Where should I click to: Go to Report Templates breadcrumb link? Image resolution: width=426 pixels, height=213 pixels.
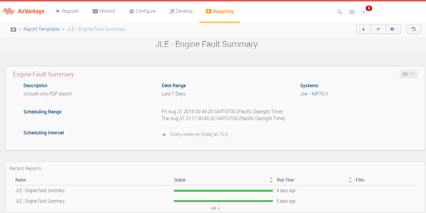(41, 29)
